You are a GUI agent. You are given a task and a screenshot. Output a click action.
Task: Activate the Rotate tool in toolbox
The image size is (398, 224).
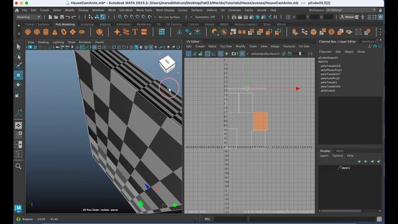18,85
